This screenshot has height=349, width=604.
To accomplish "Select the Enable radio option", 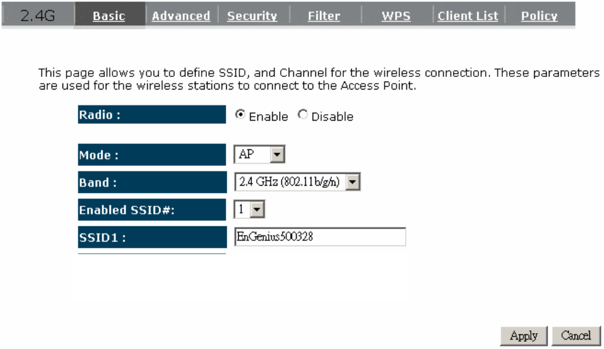I will (240, 115).
